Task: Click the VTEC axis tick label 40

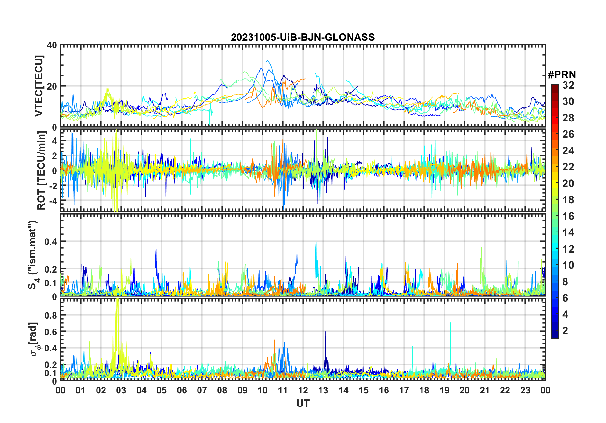Action: pos(52,45)
